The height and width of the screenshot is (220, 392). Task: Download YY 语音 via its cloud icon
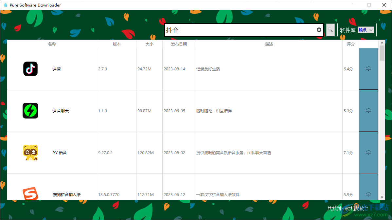coord(368,153)
